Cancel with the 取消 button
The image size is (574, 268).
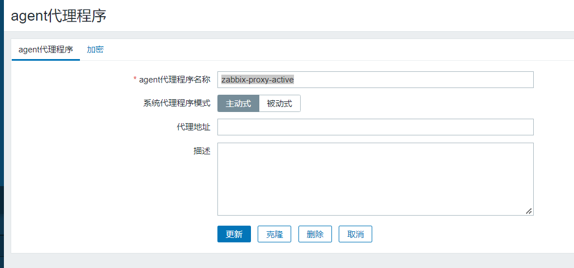click(355, 234)
